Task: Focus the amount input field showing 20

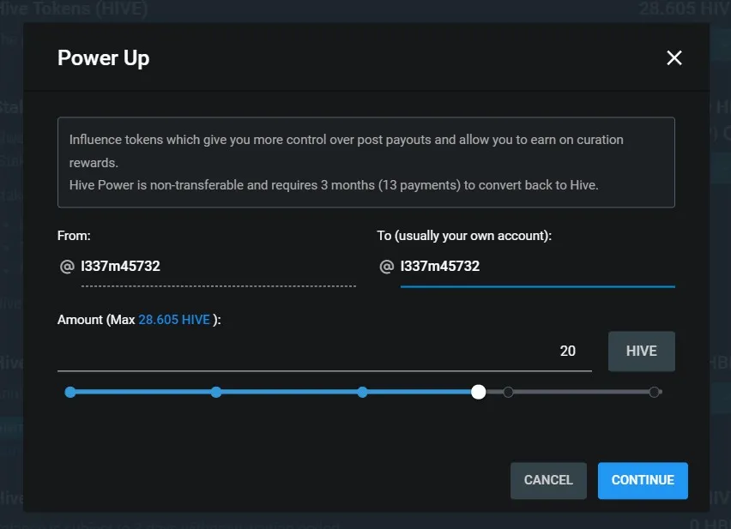Action: coord(324,352)
